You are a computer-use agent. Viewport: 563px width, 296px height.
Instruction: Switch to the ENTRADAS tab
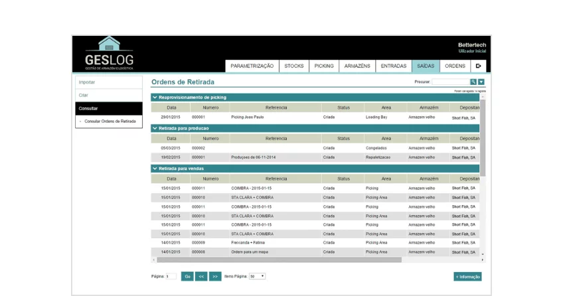point(394,66)
